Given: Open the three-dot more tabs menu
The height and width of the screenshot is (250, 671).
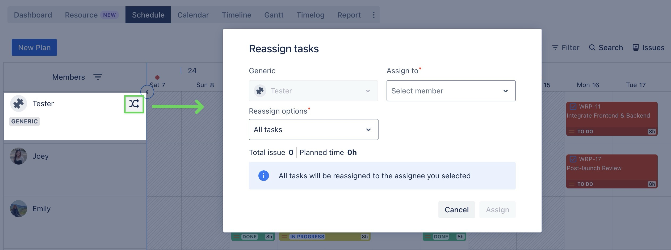Looking at the screenshot, I should (374, 15).
